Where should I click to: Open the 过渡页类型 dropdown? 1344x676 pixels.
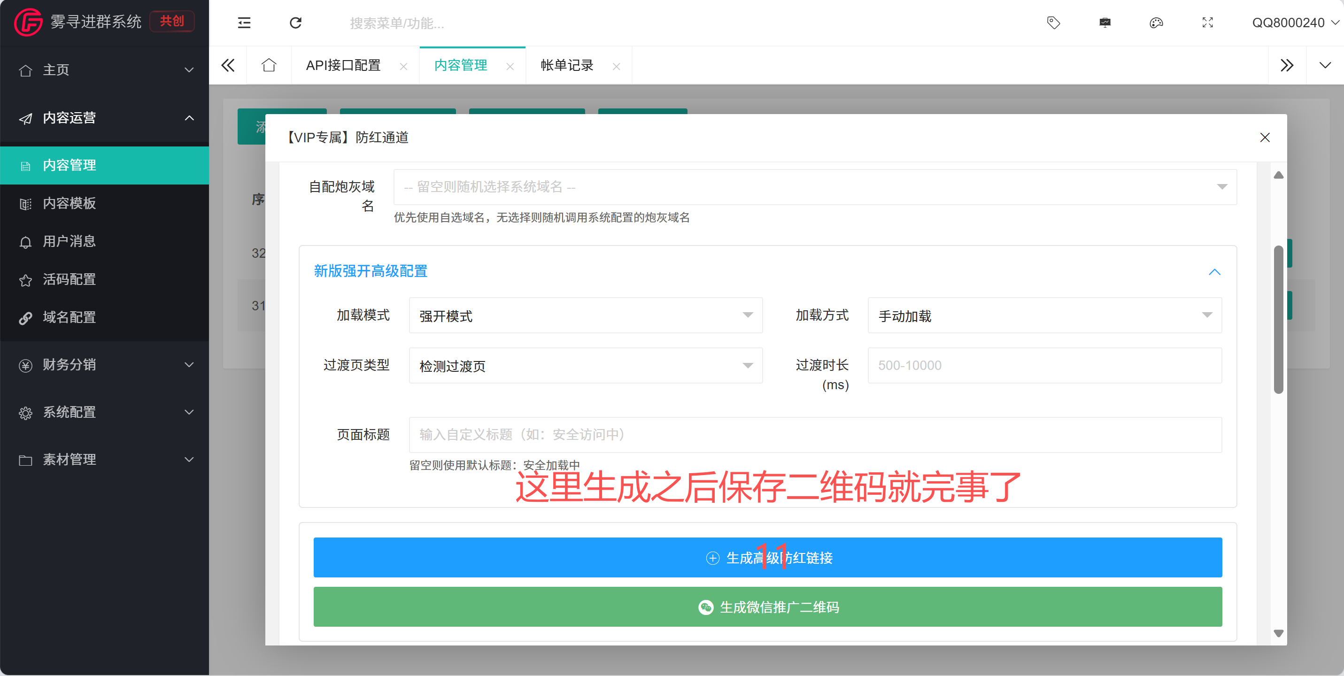tap(586, 365)
